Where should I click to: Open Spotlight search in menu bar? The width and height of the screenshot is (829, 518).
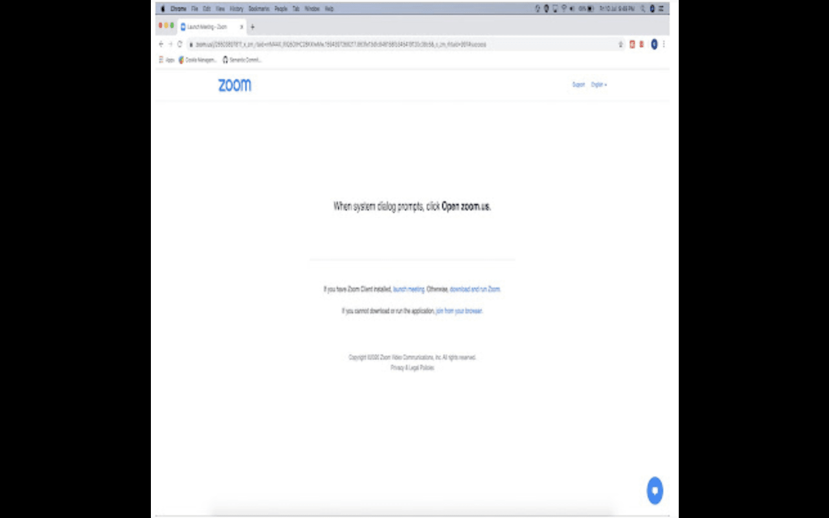642,9
